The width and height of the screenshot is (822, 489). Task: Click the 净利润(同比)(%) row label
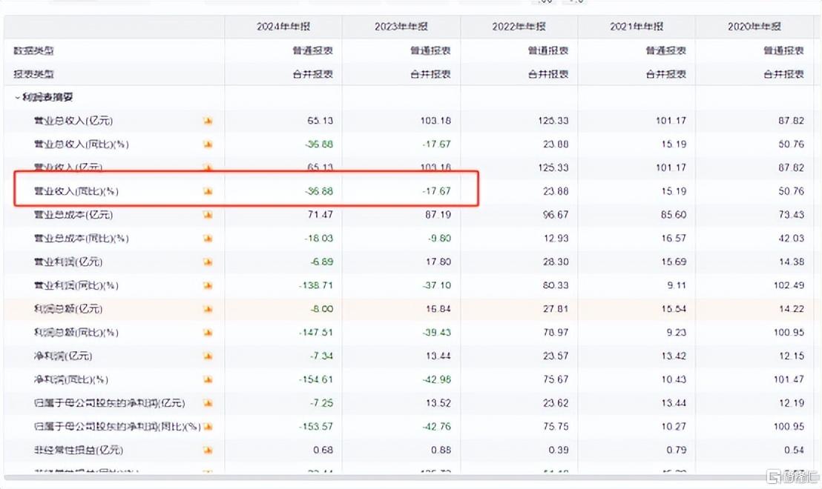(70, 380)
